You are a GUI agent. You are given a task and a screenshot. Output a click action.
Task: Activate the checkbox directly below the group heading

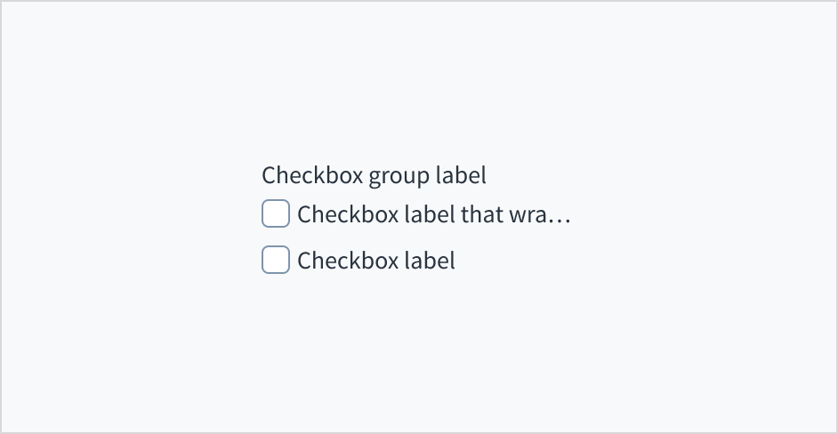pos(276,214)
